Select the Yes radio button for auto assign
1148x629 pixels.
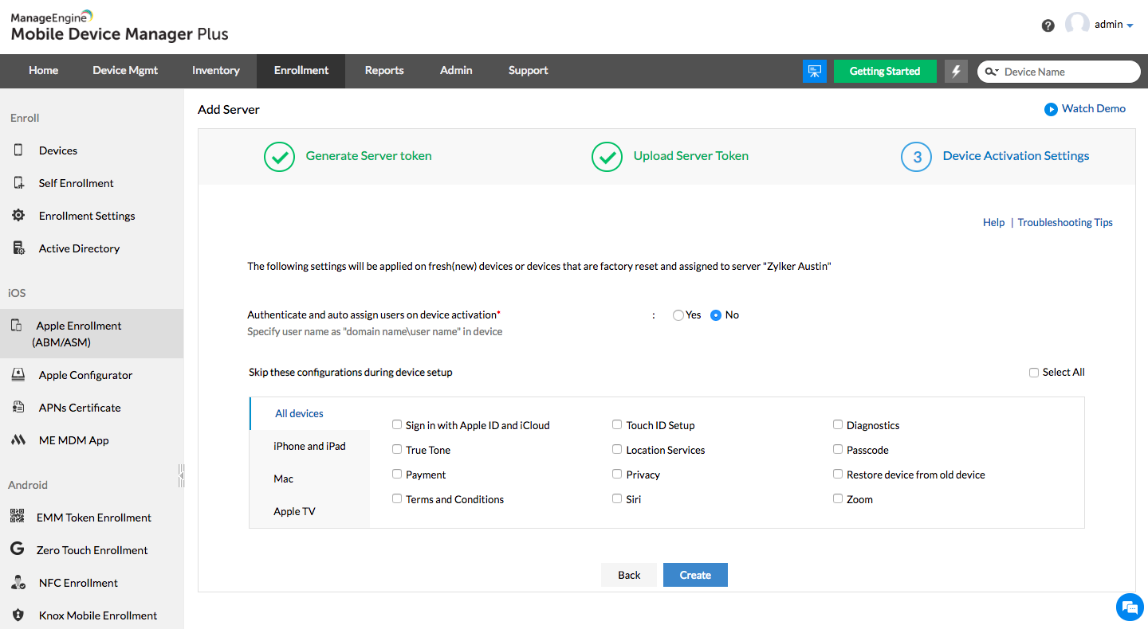[x=678, y=314]
